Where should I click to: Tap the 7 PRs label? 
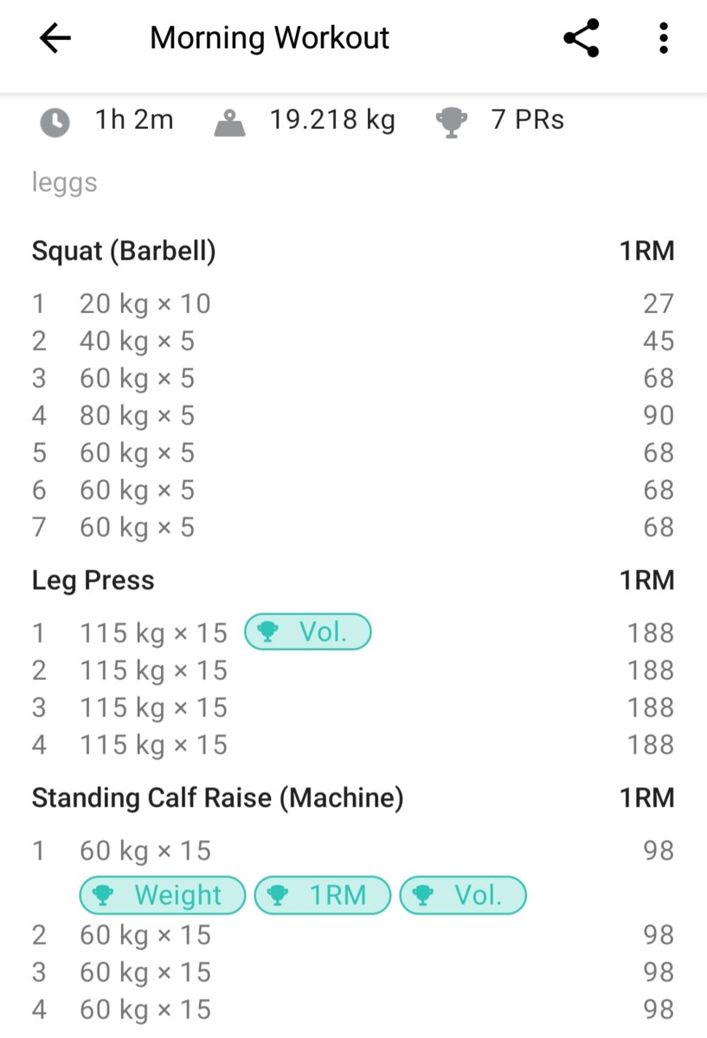pos(527,120)
